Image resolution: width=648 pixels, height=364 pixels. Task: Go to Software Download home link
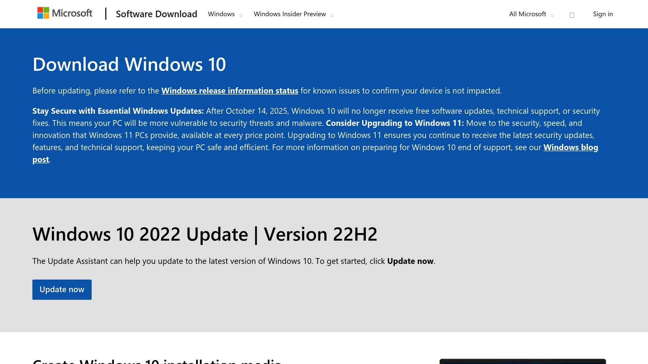tap(156, 14)
